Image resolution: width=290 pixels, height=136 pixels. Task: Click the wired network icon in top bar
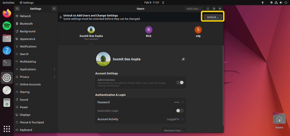click(x=276, y=2)
